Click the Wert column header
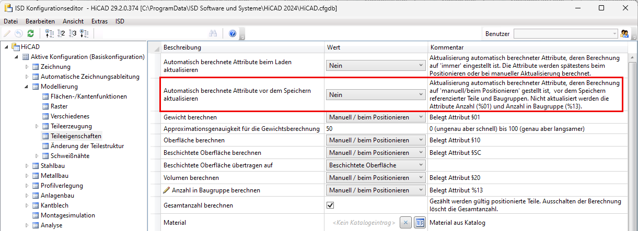This screenshot has height=231, width=638. click(x=376, y=47)
